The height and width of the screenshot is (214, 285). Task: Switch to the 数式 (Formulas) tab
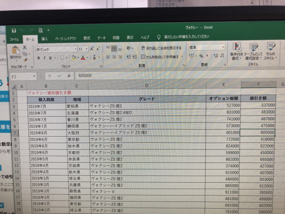point(87,38)
